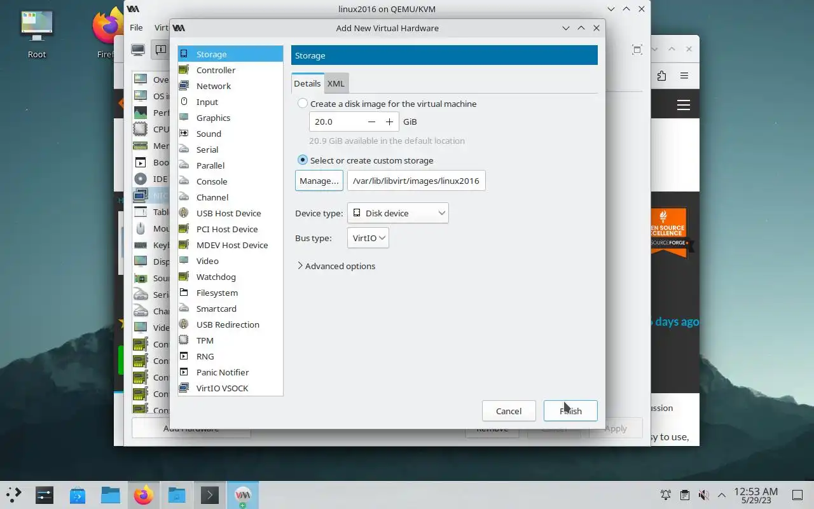Open Discover software center on taskbar
814x509 pixels.
pyautogui.click(x=78, y=495)
